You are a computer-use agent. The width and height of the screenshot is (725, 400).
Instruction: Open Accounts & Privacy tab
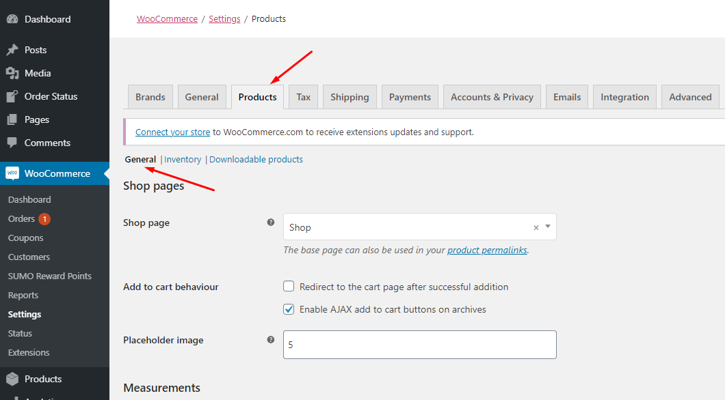492,97
